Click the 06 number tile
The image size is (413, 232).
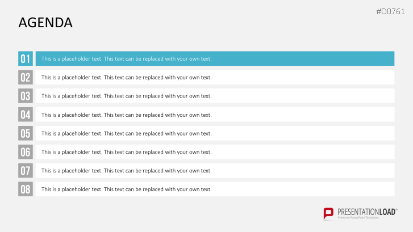click(x=26, y=152)
